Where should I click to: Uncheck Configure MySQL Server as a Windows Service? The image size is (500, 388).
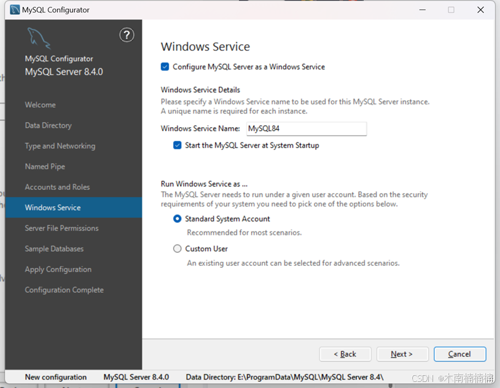tap(165, 67)
